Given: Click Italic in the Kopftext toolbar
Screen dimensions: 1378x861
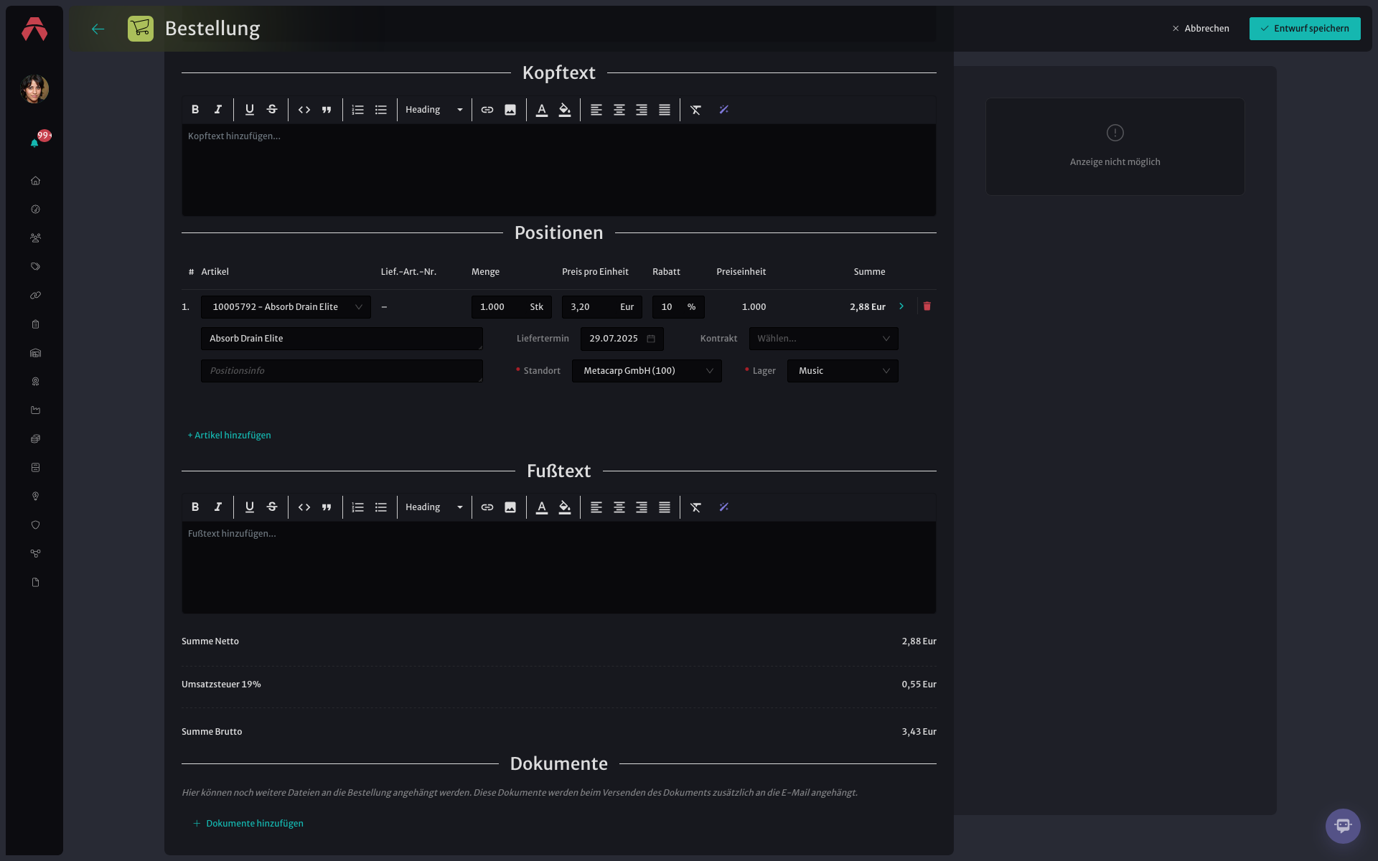Looking at the screenshot, I should click(218, 110).
